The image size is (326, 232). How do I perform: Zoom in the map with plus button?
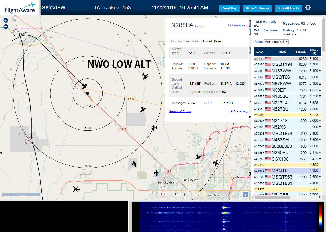click(x=6, y=20)
